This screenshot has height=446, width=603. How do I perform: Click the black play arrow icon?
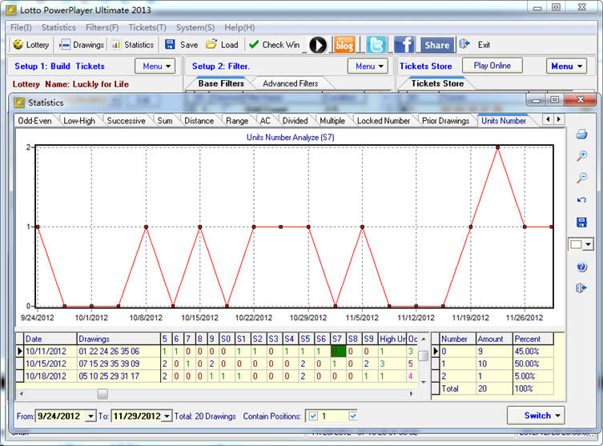(318, 45)
